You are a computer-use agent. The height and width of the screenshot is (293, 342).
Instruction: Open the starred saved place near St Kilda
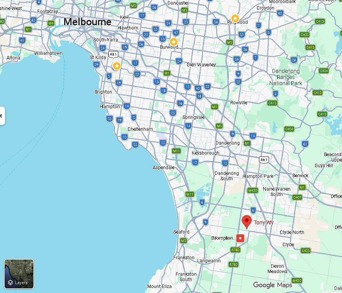[117, 66]
